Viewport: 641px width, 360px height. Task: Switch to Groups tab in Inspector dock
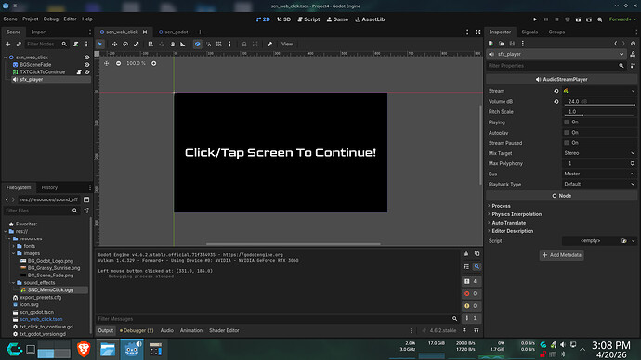coord(556,32)
